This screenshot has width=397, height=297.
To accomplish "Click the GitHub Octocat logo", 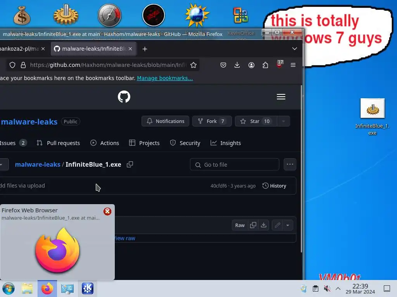I will coord(124,96).
